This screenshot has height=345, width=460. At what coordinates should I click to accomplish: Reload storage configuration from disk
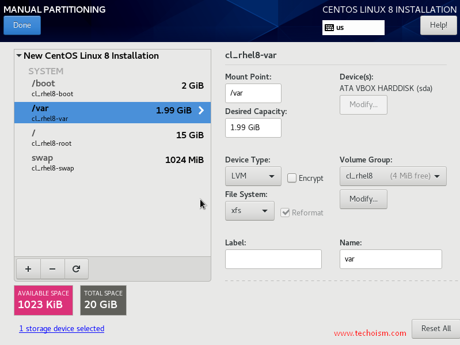tap(76, 269)
